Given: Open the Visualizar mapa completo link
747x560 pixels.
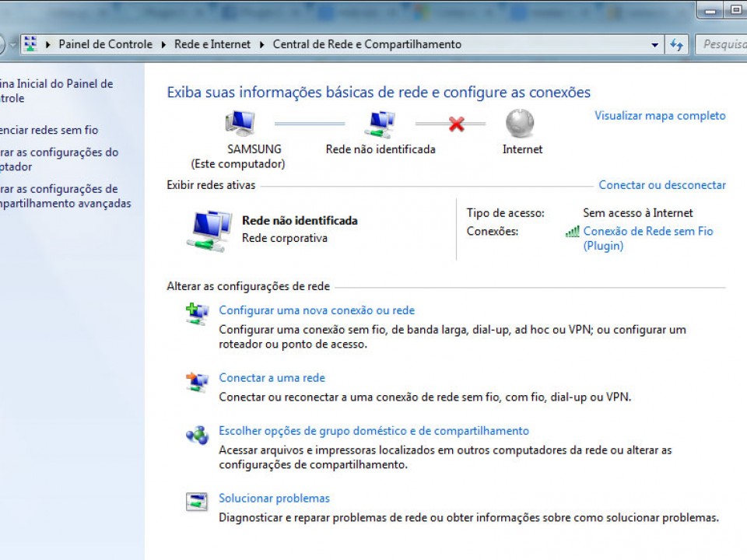Looking at the screenshot, I should click(660, 116).
